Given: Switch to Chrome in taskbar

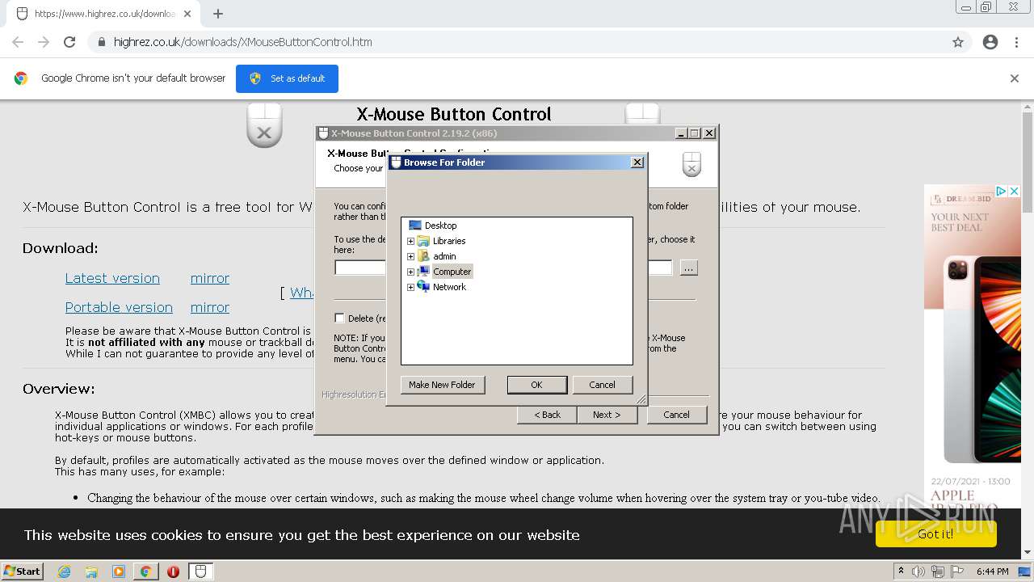Looking at the screenshot, I should coord(145,571).
